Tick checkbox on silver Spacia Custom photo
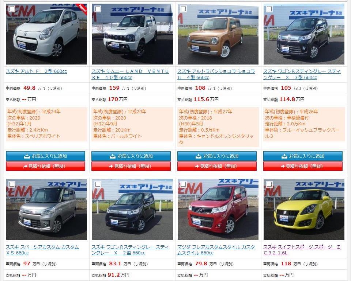 [12, 184]
